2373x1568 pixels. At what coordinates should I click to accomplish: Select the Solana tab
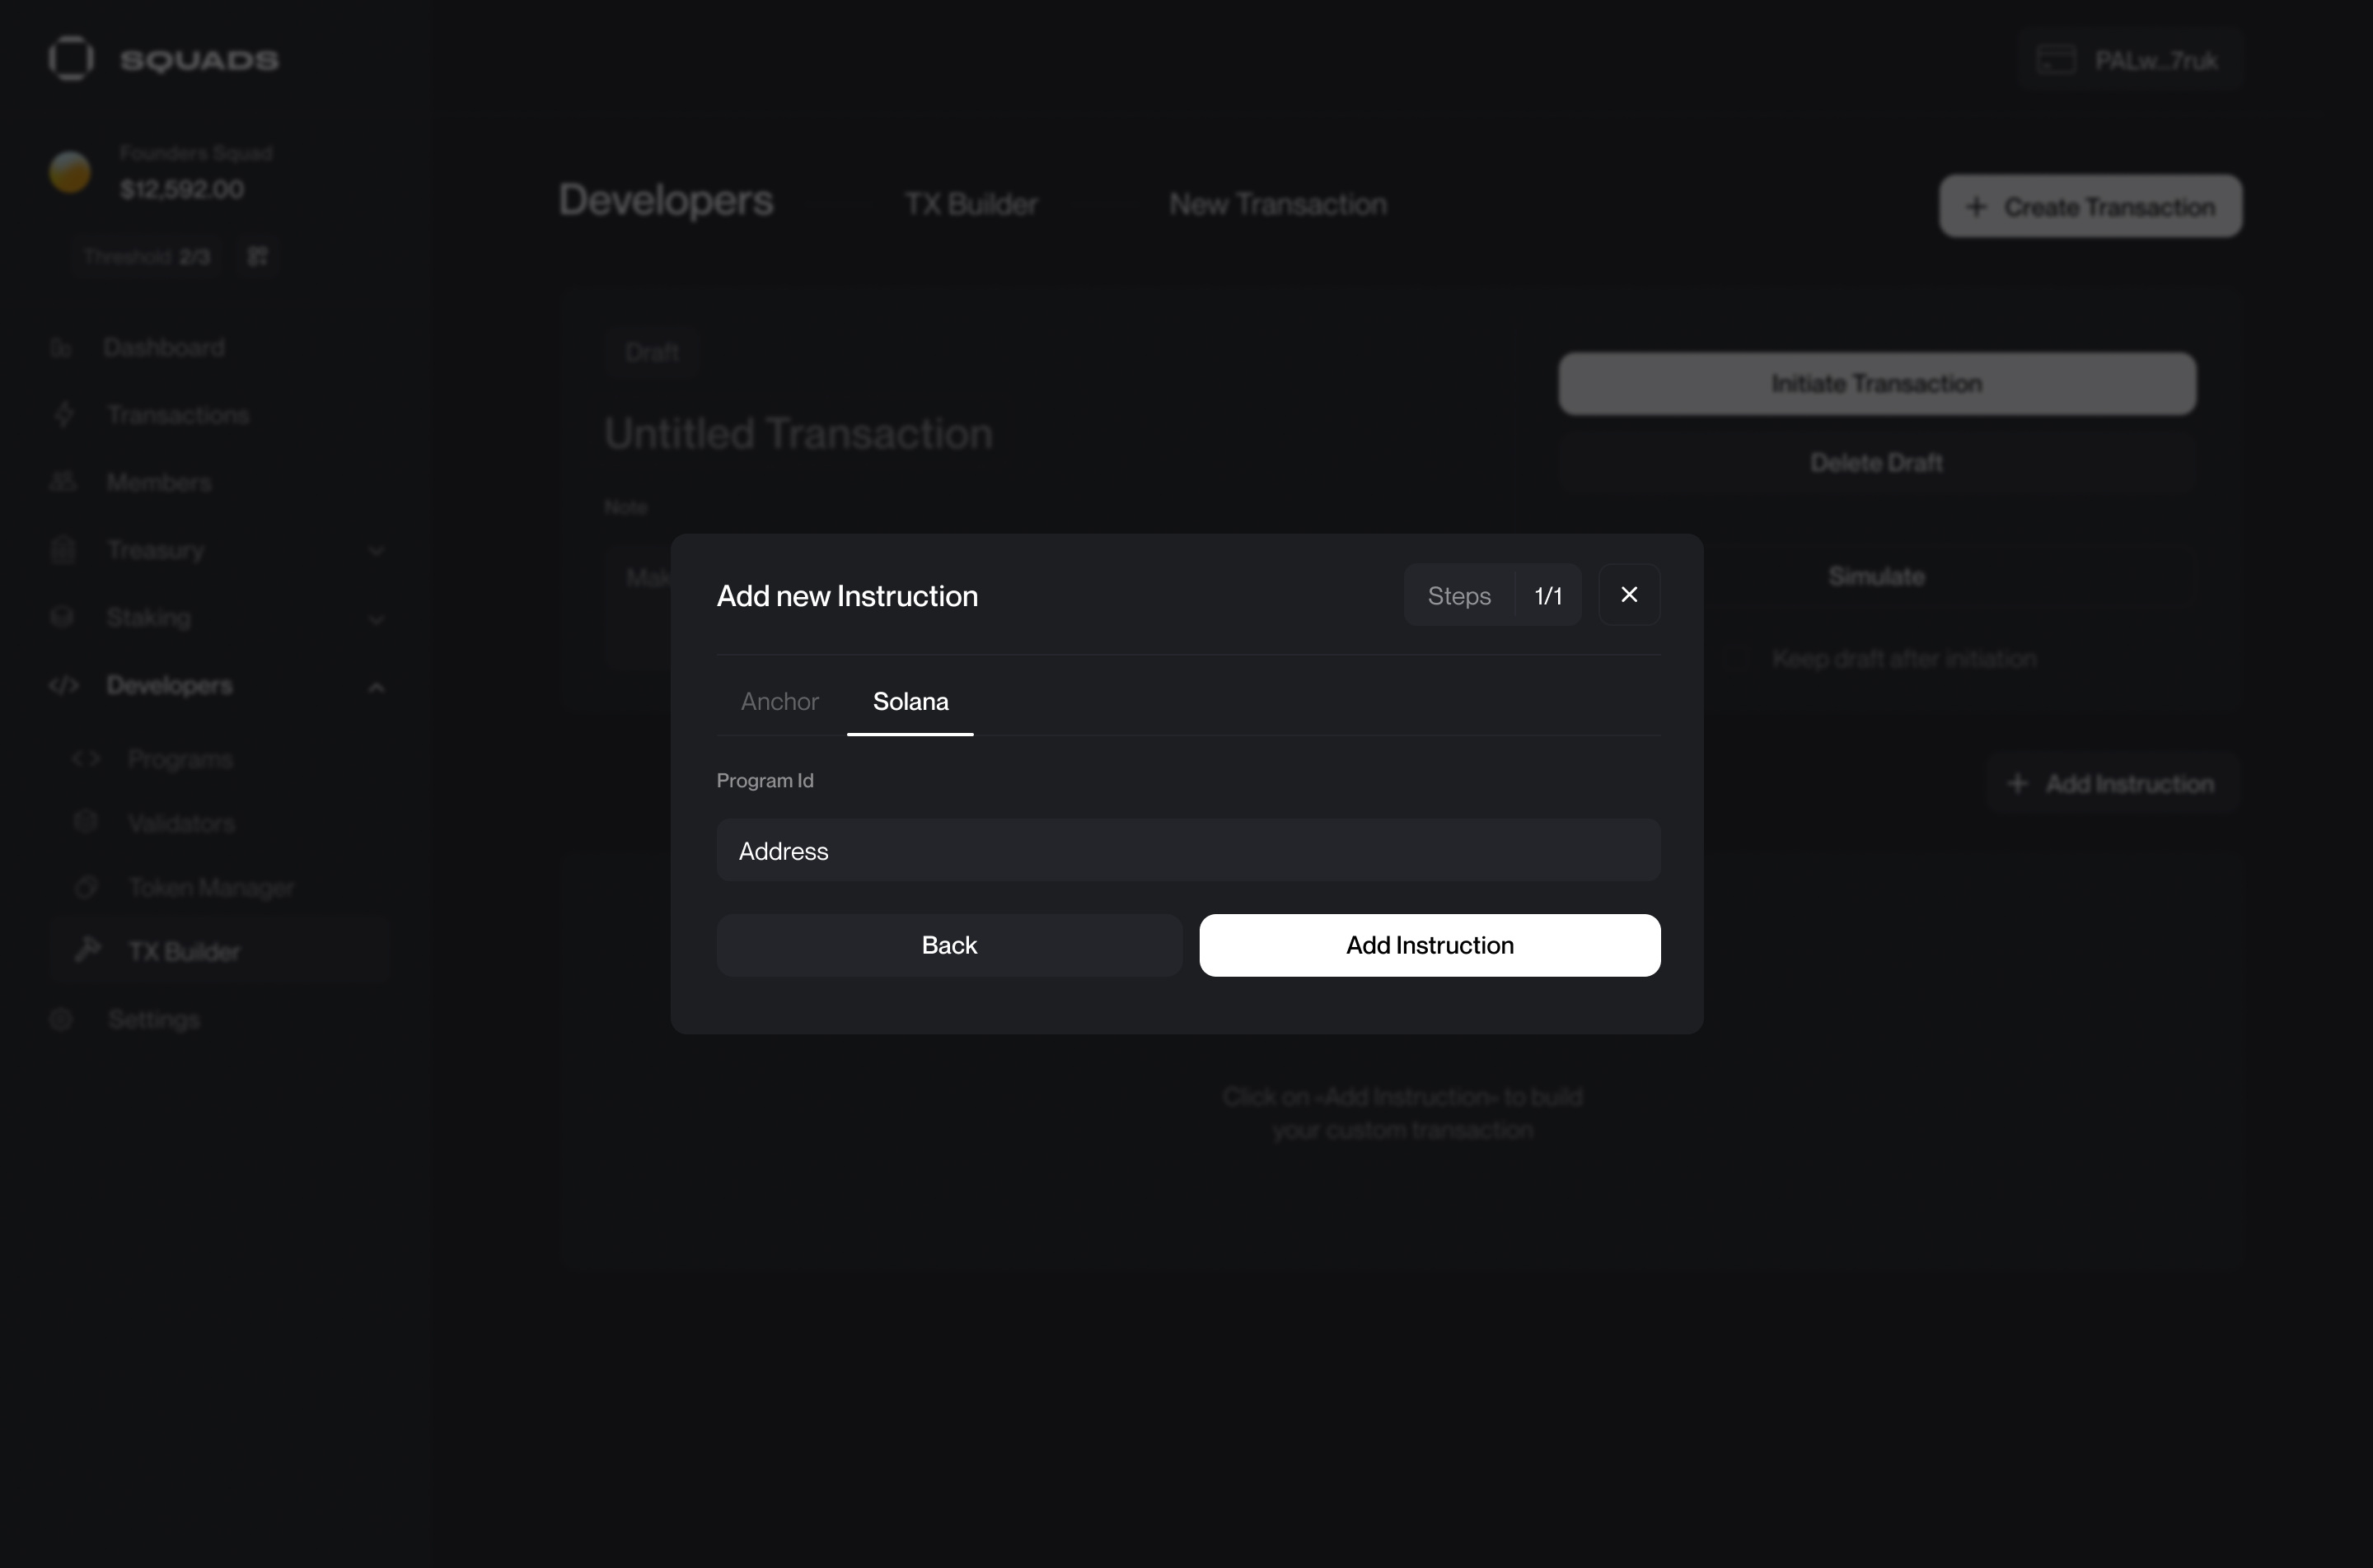click(x=910, y=701)
